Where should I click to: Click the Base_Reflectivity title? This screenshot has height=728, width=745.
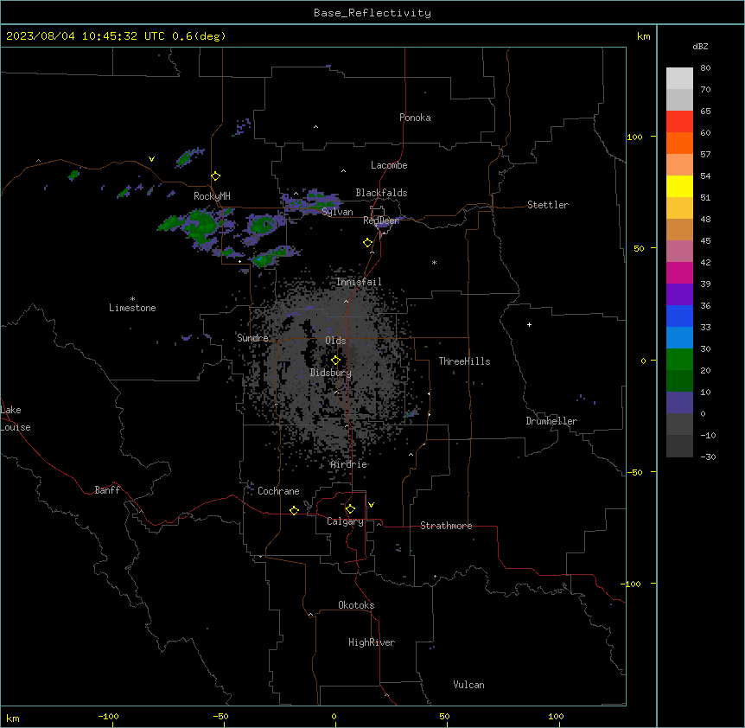pos(372,13)
